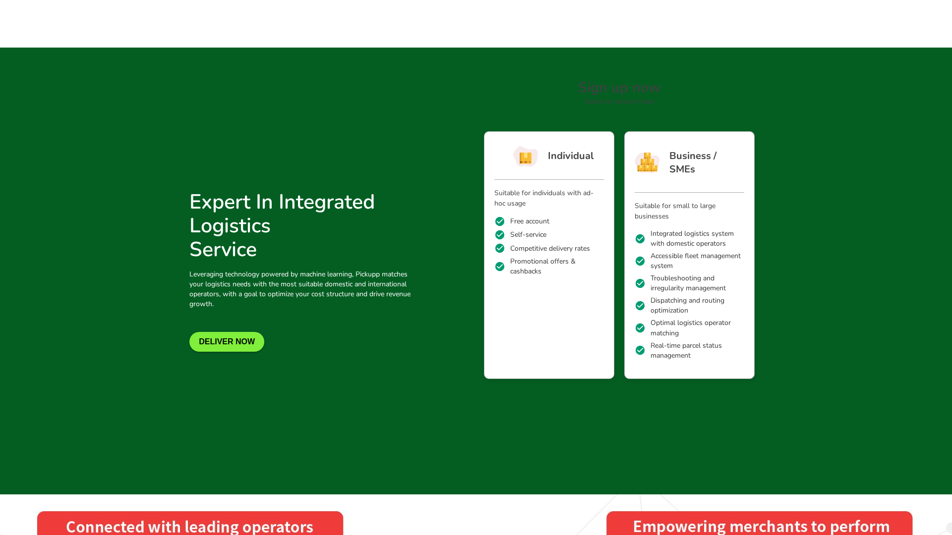Select the single parcel box icon
Image resolution: width=952 pixels, height=535 pixels.
click(526, 157)
